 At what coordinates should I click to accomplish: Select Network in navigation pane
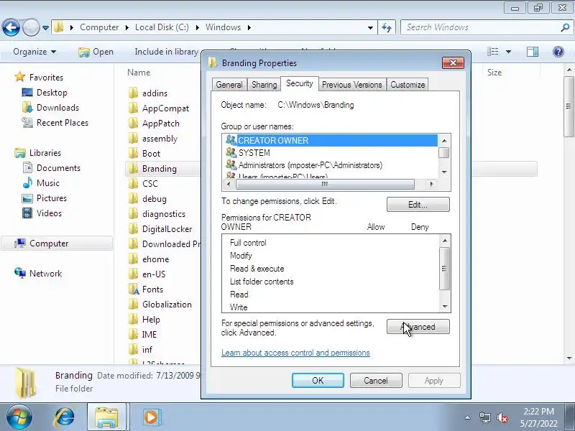click(x=38, y=274)
